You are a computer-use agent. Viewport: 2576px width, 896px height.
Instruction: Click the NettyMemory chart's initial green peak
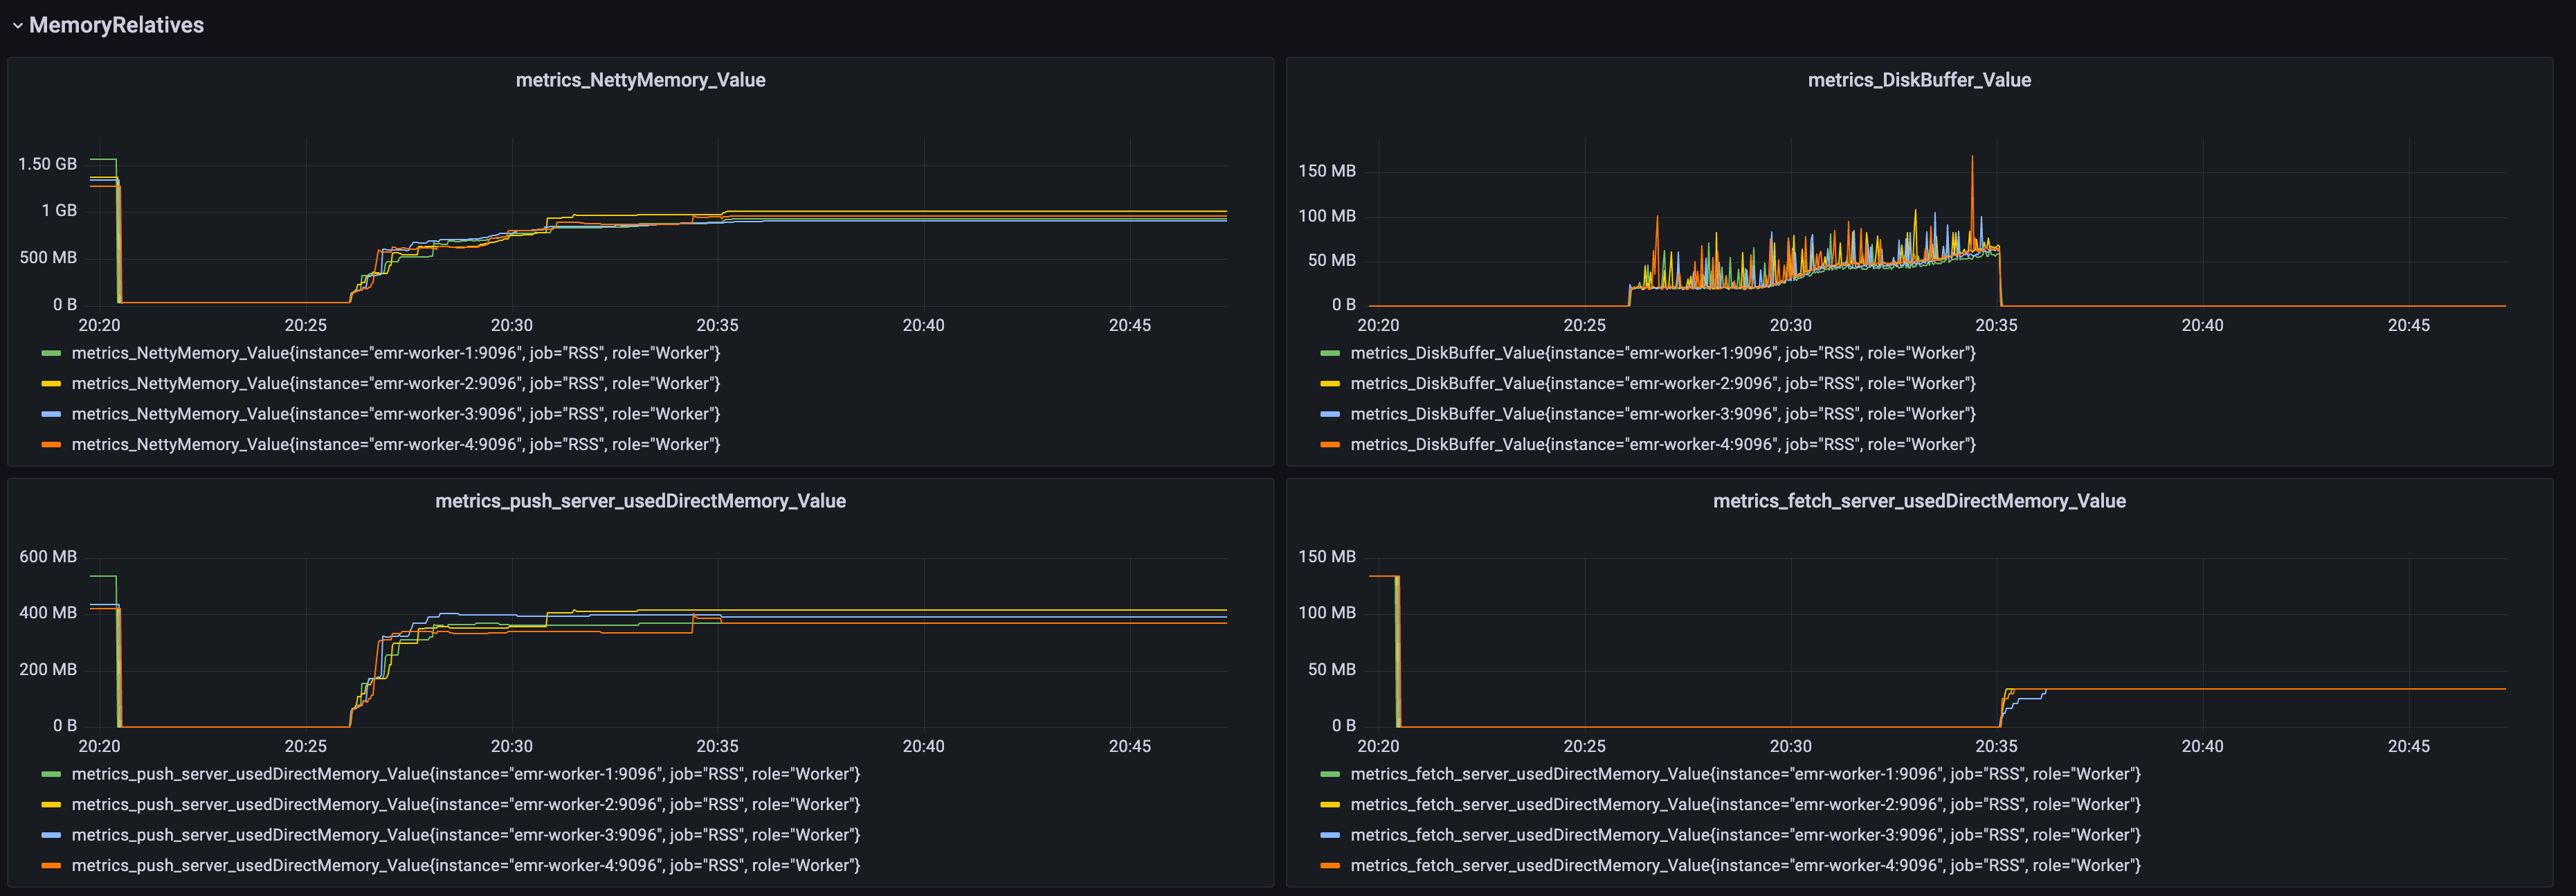tap(104, 160)
